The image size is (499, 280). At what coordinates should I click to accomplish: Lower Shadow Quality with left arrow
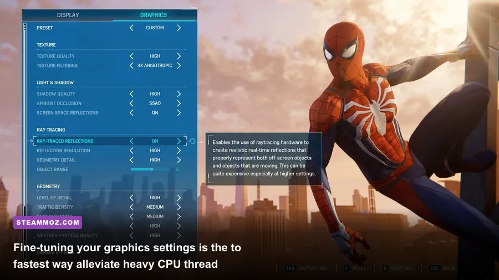(131, 94)
